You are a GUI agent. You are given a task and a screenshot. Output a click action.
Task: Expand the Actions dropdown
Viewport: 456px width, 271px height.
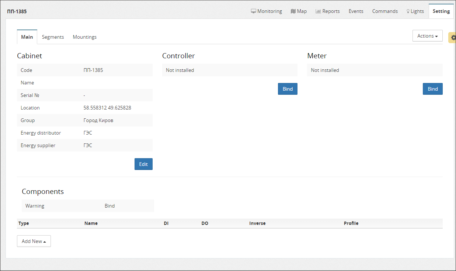click(x=427, y=36)
